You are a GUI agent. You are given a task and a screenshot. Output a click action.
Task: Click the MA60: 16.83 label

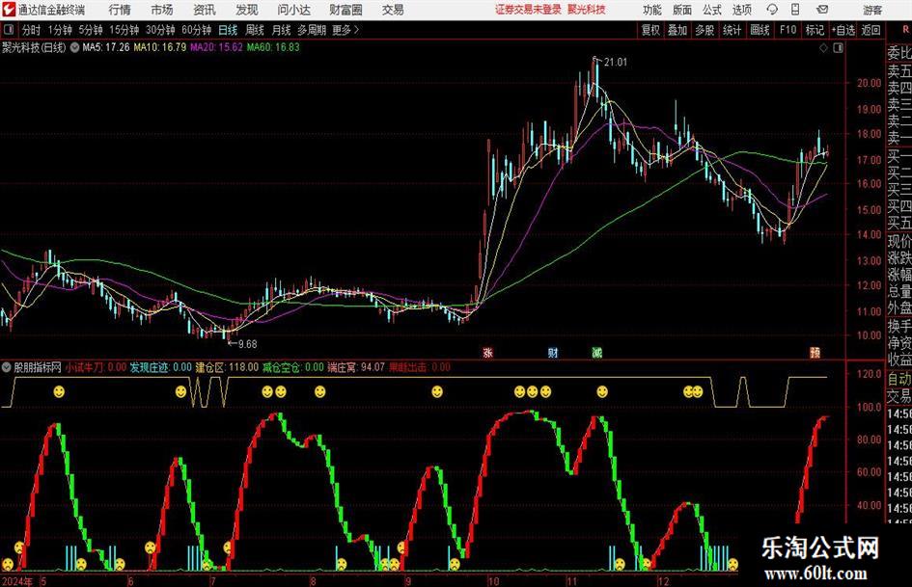273,47
